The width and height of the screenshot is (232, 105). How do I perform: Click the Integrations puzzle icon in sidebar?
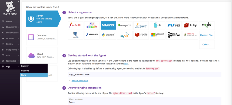[x=3, y=50]
